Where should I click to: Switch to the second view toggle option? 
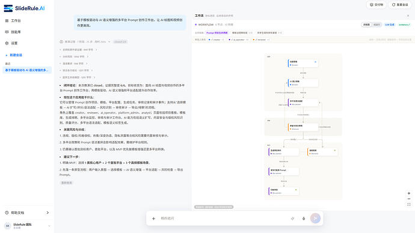pos(377,25)
